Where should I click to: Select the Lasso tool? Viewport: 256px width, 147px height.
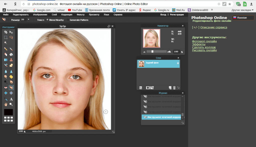pos(11,37)
